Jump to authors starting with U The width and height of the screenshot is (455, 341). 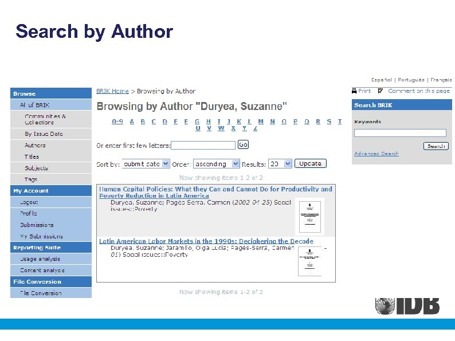pyautogui.click(x=198, y=128)
